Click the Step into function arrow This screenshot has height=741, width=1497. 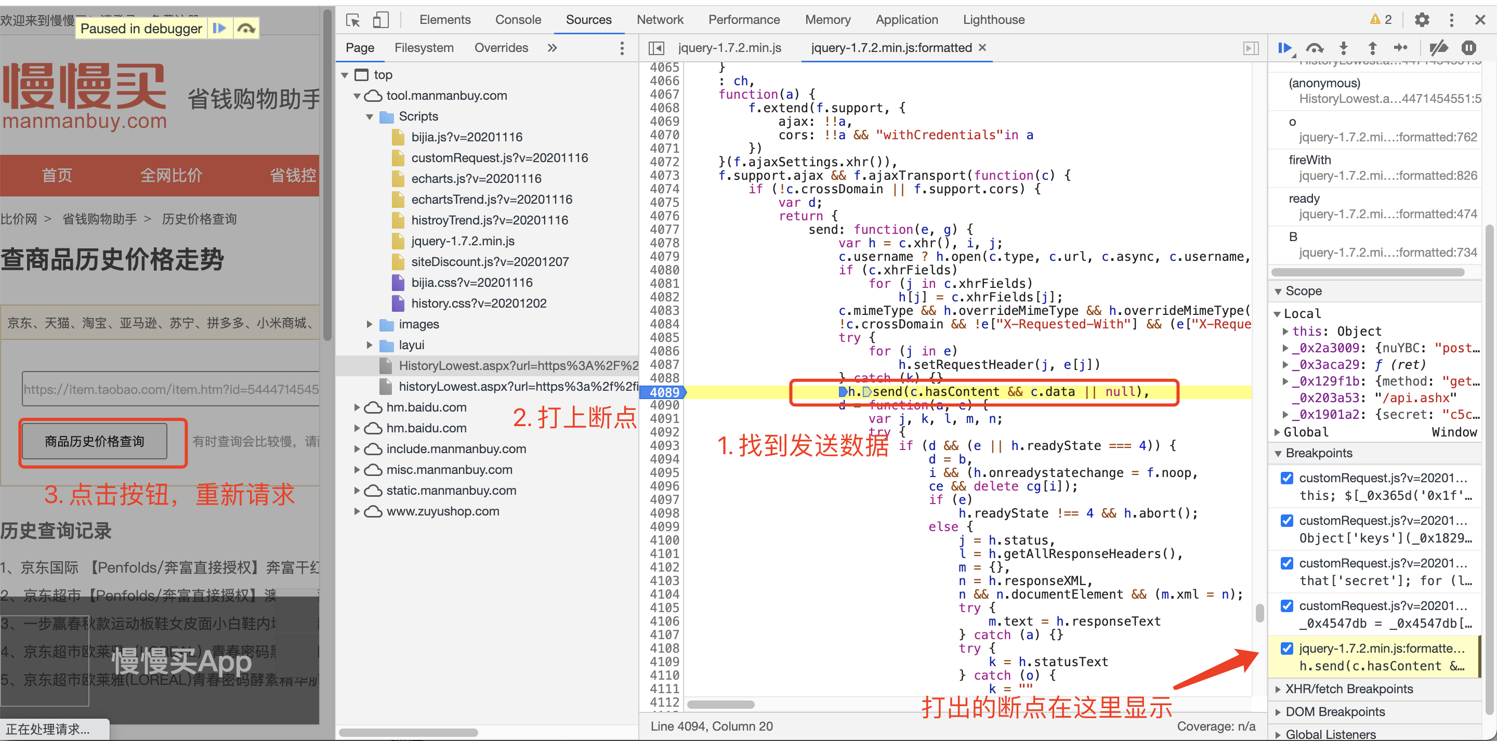(1343, 48)
